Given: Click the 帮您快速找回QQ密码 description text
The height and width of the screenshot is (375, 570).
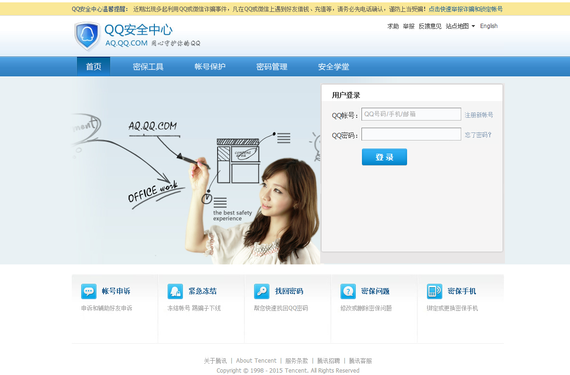Looking at the screenshot, I should click(281, 308).
